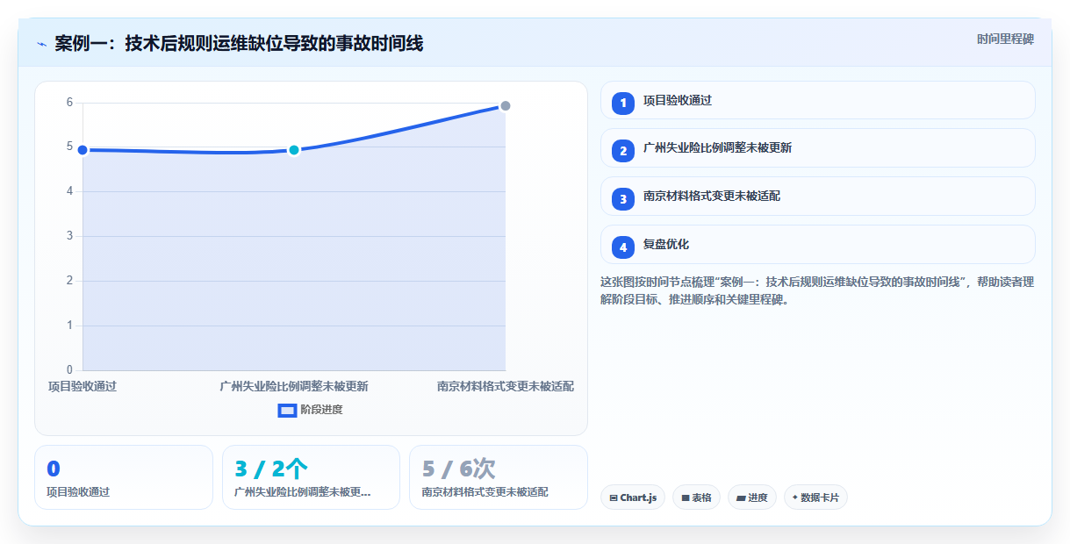The width and height of the screenshot is (1070, 544).
Task: Click x-axis label 广州失业险比例调整未被更新
Action: click(294, 386)
